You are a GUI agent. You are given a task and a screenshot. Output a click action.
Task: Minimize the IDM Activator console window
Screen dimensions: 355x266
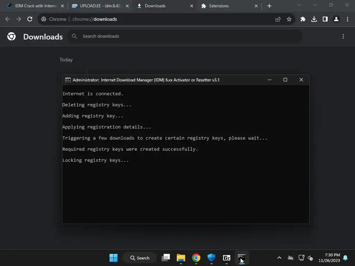click(270, 80)
